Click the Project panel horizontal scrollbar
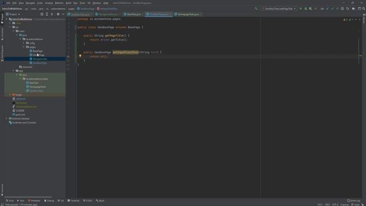The image size is (366, 206). click(x=28, y=197)
